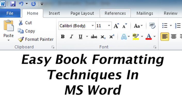Switch to the Home tab
The height and width of the screenshot is (102, 182).
pos(33,13)
